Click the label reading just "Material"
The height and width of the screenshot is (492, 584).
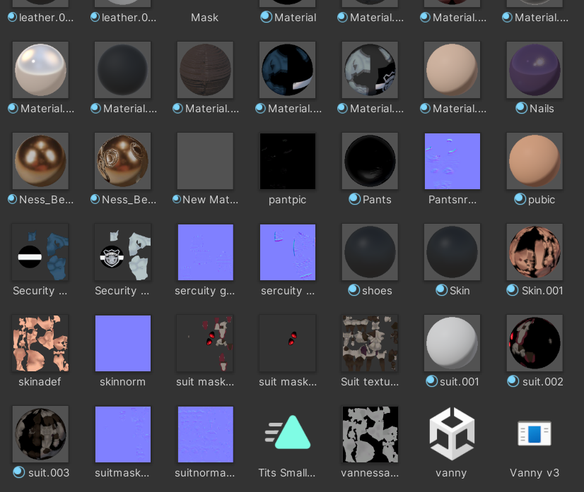tap(295, 18)
